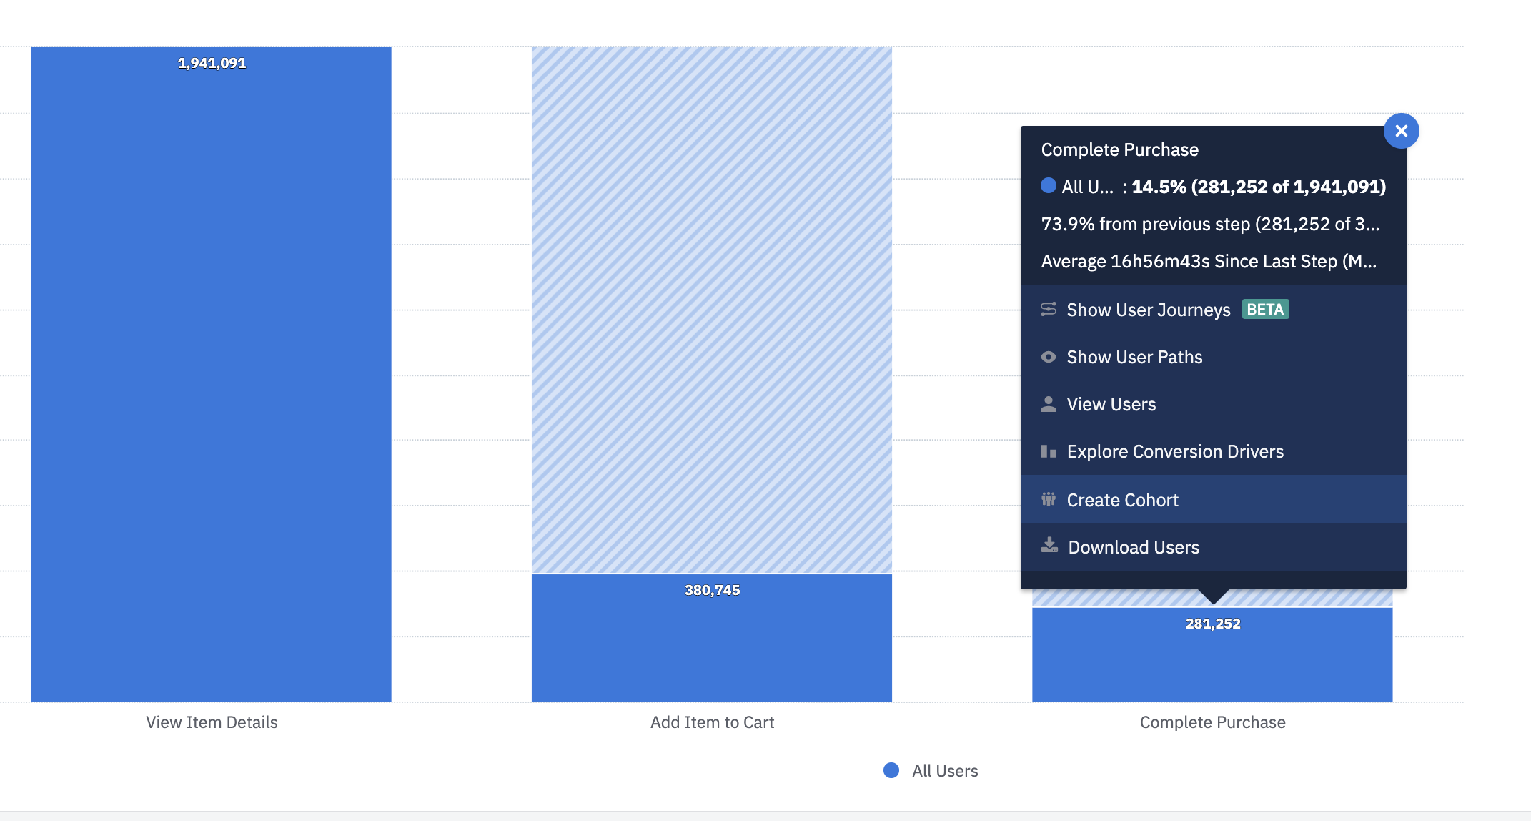Choose Create Cohort in popup menu
1531x821 pixels.
[1122, 500]
